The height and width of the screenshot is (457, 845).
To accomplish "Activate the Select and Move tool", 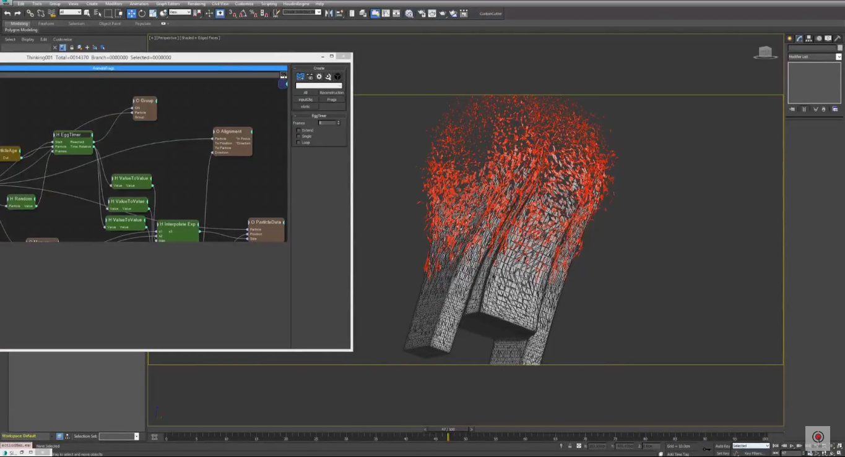I will pos(131,13).
